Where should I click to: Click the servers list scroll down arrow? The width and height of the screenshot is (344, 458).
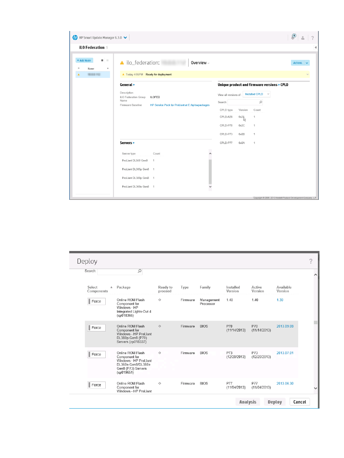coord(210,187)
